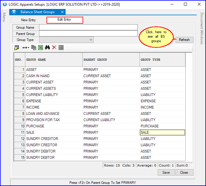Open the column width adjust arrows tool
The image size is (206, 186).
click(x=26, y=48)
